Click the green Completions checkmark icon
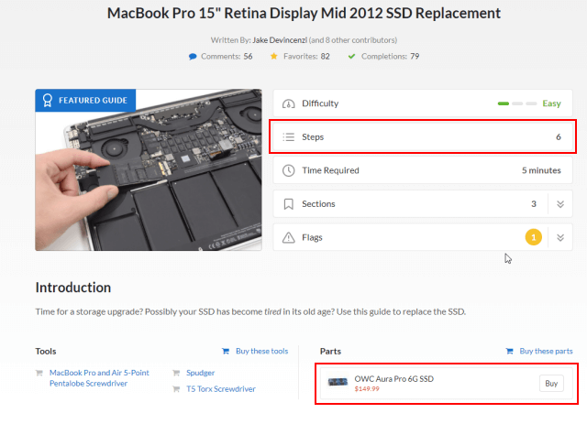 coord(351,56)
